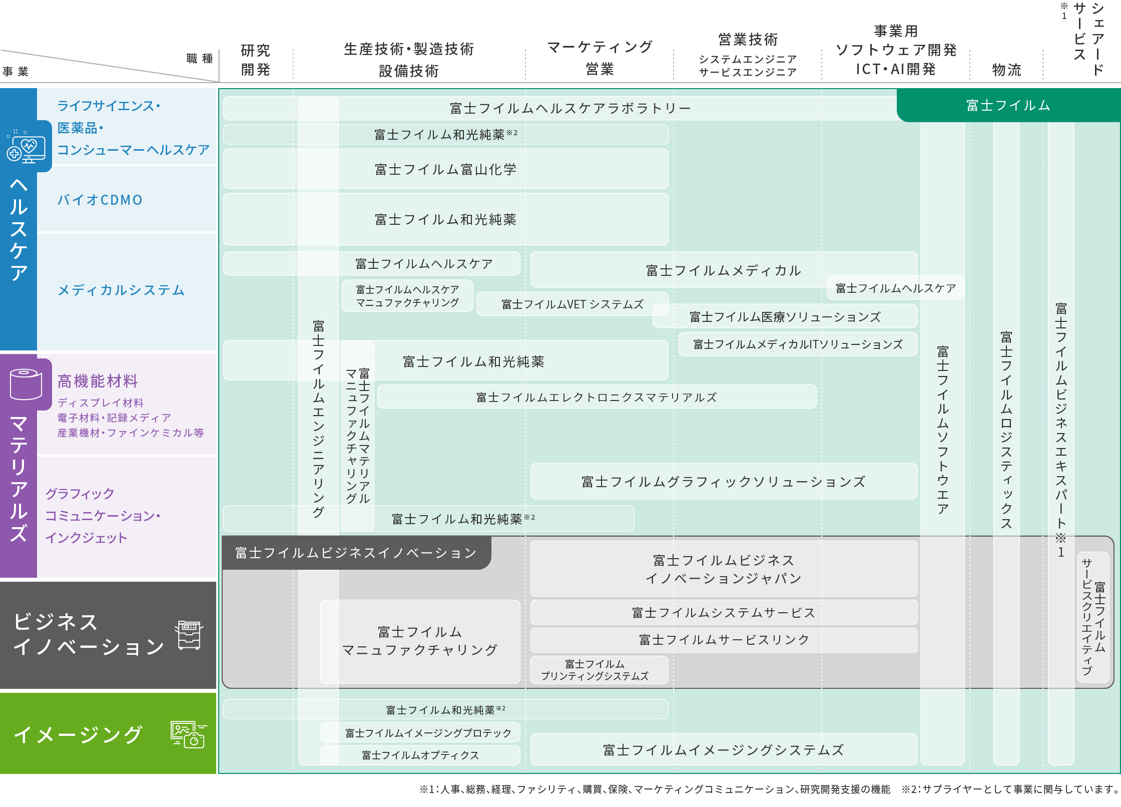Click 富士フイルムビジネスイノベーションジャパン box
The width and height of the screenshot is (1121, 807).
click(724, 569)
